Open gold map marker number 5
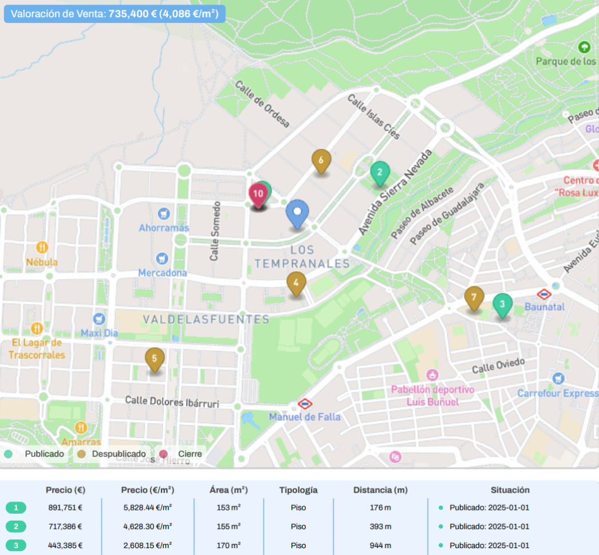The image size is (599, 555). pos(154,358)
